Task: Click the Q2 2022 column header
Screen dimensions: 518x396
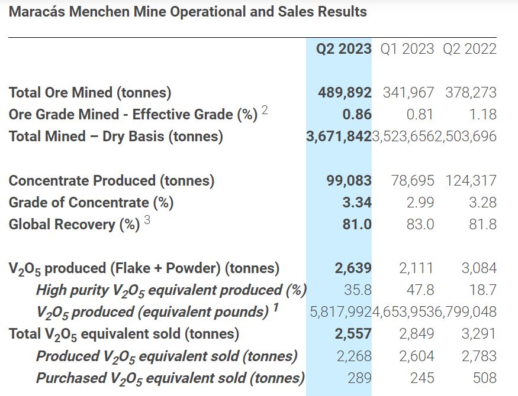Action: pyautogui.click(x=469, y=49)
